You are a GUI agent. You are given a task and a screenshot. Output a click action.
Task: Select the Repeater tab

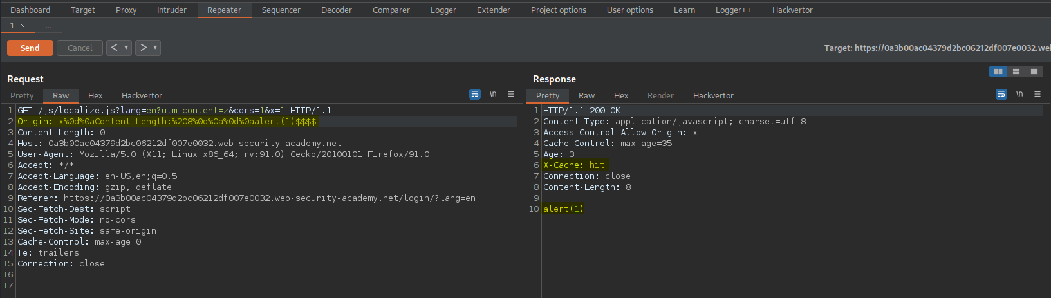tap(224, 10)
